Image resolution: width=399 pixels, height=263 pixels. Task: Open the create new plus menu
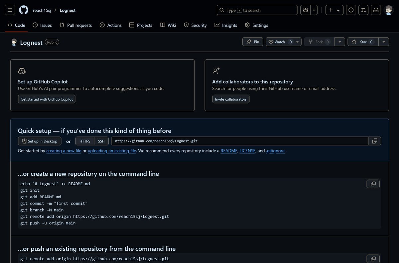(334, 10)
